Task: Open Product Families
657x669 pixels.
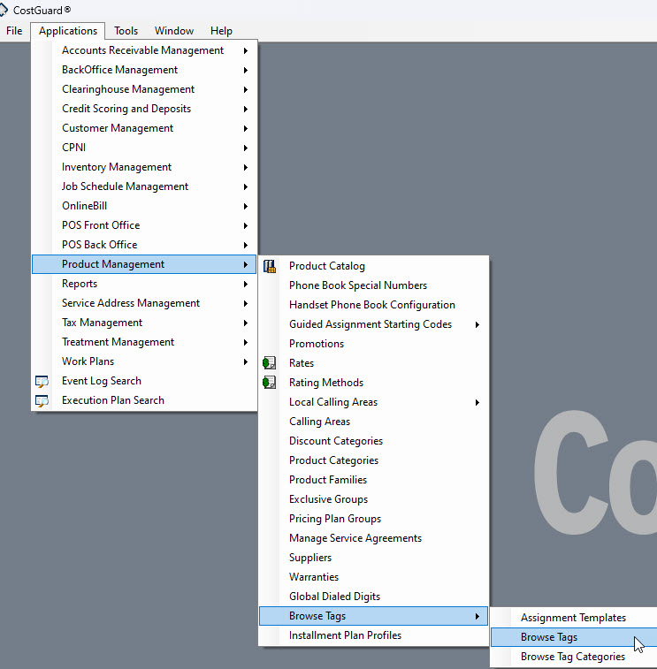Action: (x=373, y=480)
